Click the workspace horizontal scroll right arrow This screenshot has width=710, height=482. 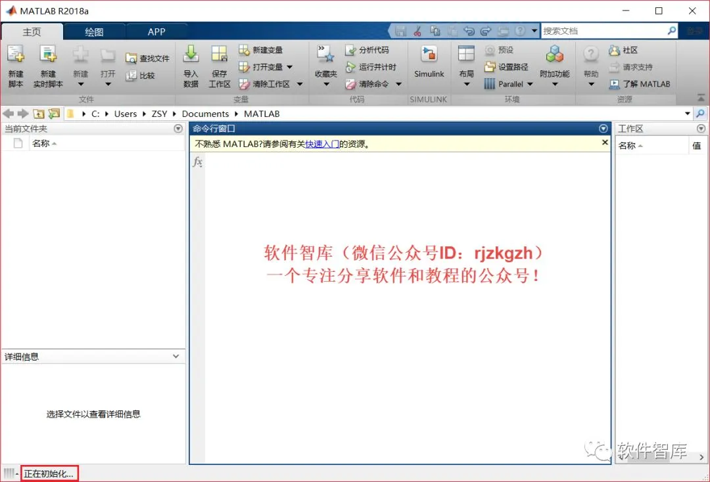coord(702,457)
